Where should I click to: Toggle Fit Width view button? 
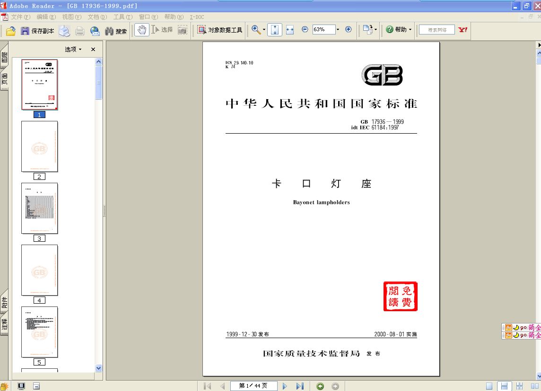tap(290, 30)
